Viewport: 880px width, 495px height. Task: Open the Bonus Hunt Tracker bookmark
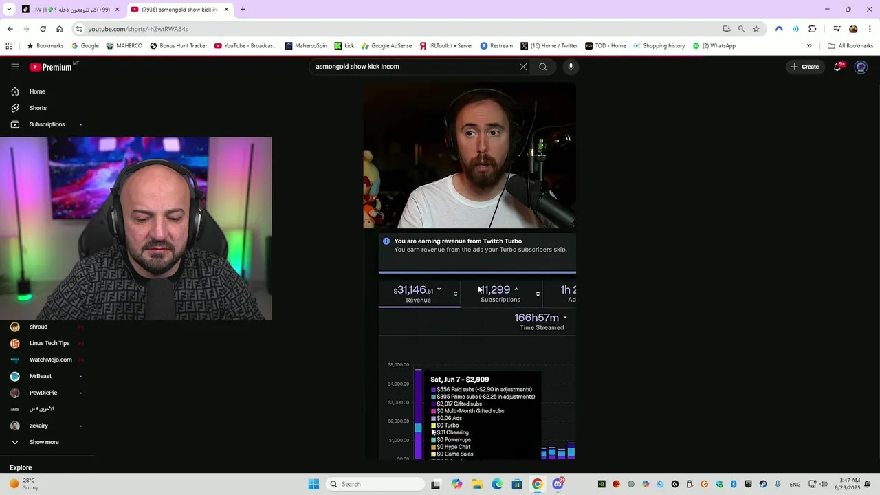tap(179, 46)
